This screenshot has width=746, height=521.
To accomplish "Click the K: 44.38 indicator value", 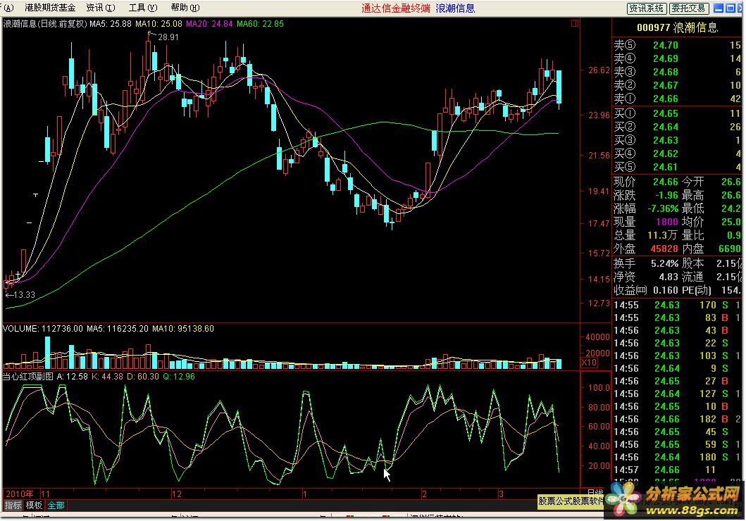I will tap(107, 377).
